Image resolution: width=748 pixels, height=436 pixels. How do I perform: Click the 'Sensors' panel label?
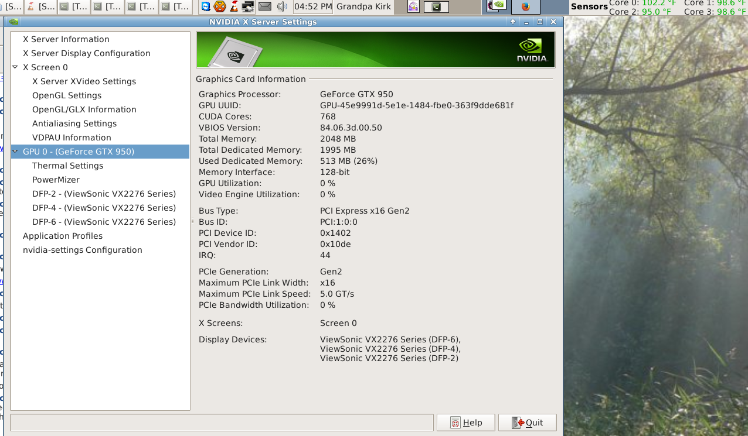click(x=589, y=6)
